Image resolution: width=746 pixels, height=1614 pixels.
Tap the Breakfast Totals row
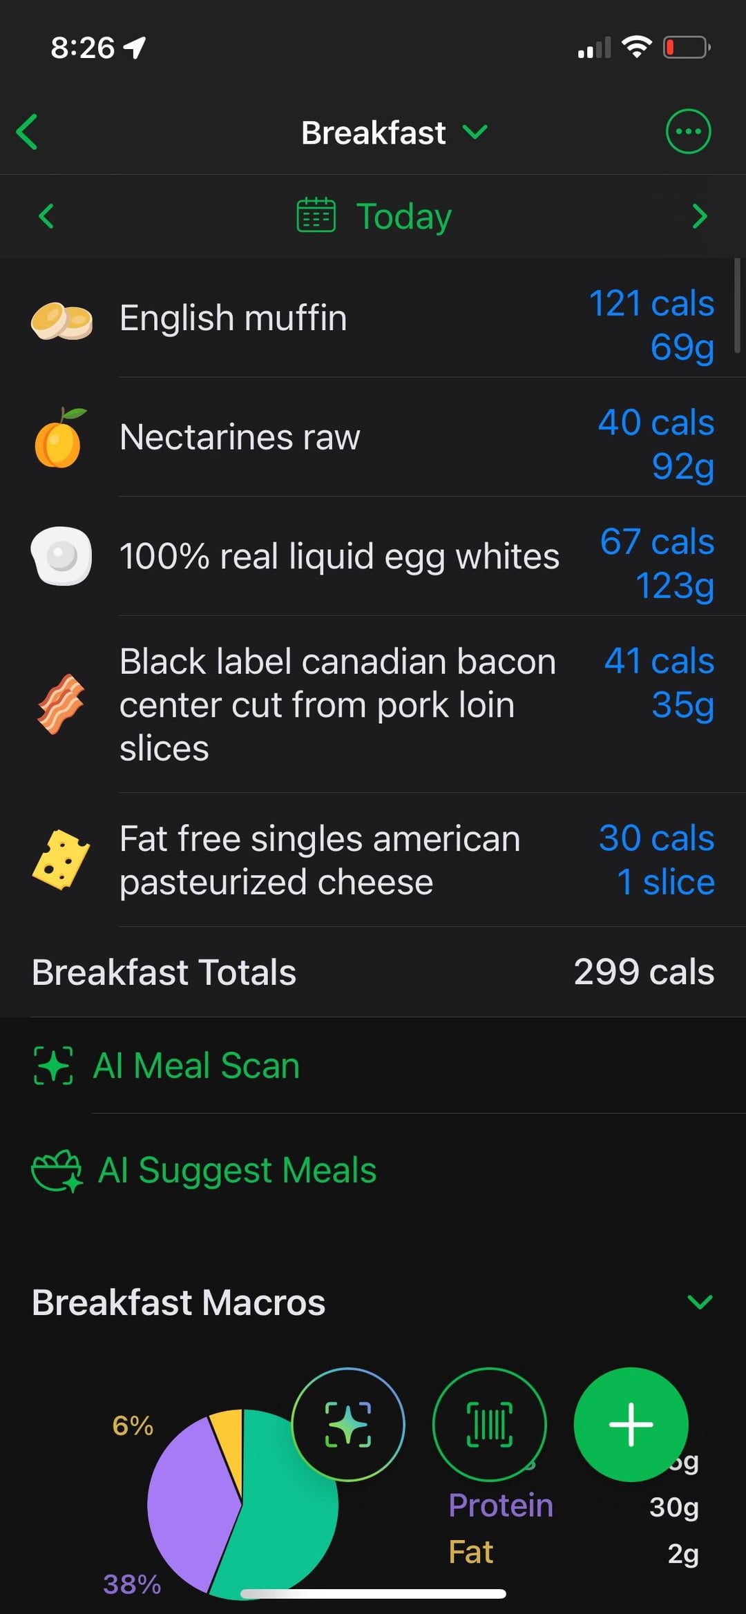pos(373,972)
